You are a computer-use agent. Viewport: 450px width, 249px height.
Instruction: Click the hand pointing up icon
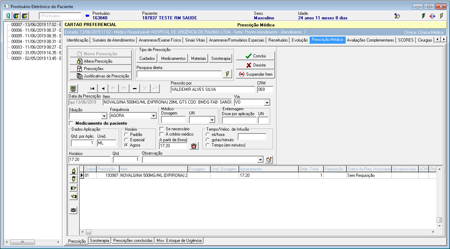point(73,171)
